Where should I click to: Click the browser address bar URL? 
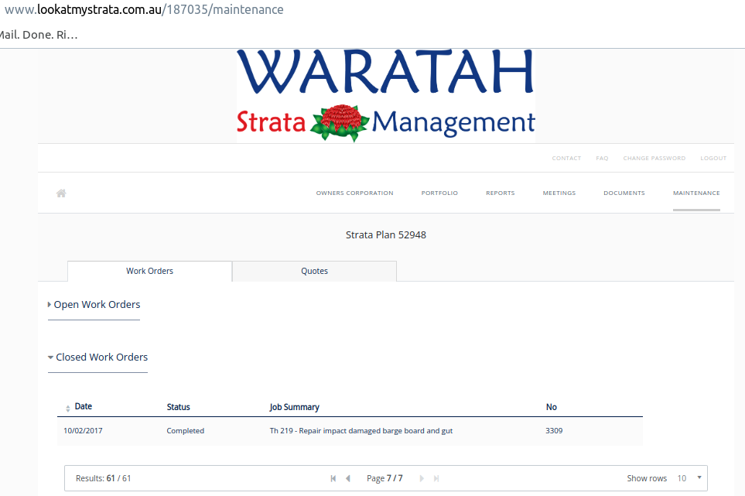(x=144, y=9)
